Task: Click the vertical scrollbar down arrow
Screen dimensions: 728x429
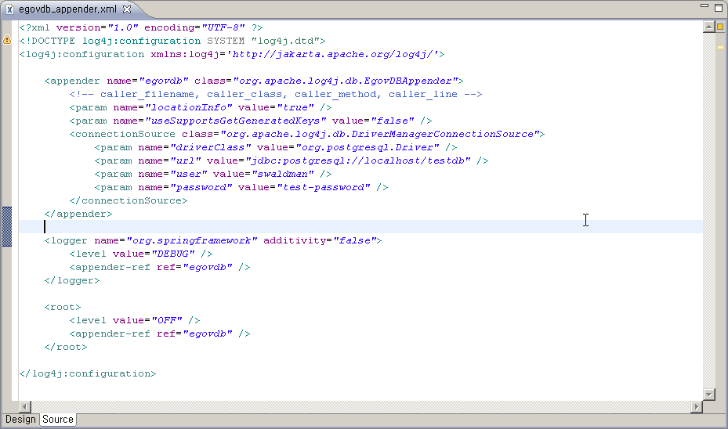Action: pos(708,395)
